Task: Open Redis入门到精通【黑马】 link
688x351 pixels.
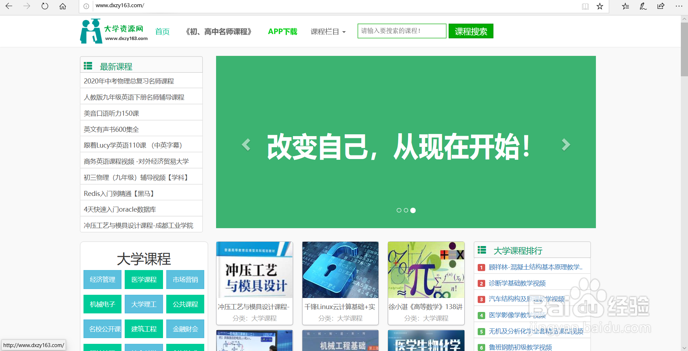Action: click(119, 194)
